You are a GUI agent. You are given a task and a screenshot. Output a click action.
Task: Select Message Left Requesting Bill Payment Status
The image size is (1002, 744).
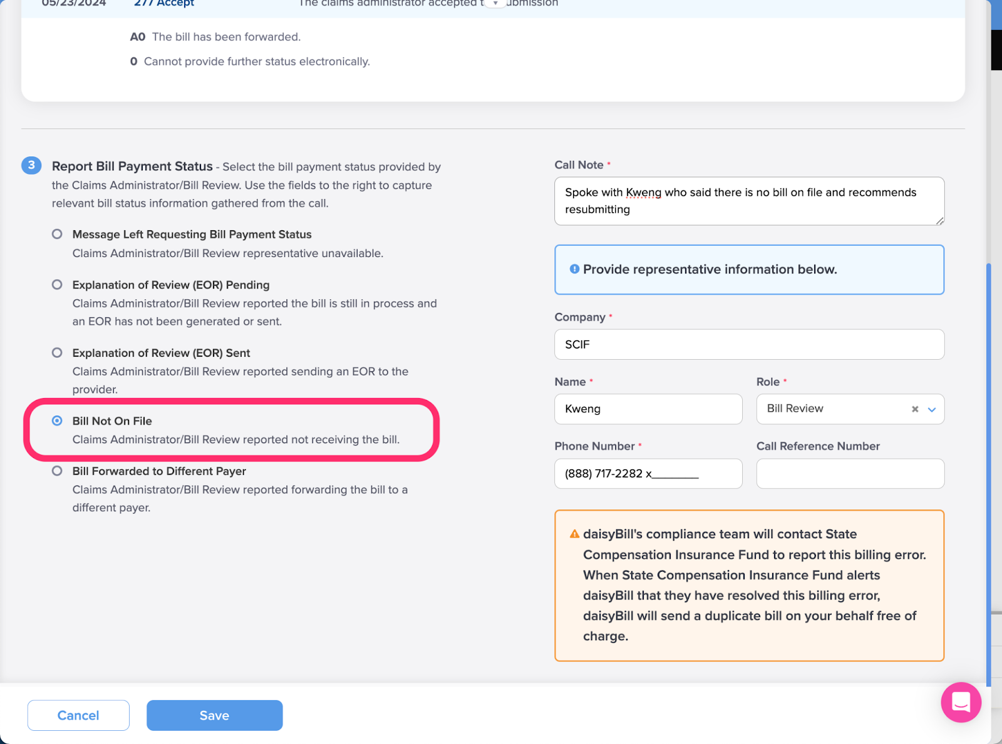click(x=57, y=234)
